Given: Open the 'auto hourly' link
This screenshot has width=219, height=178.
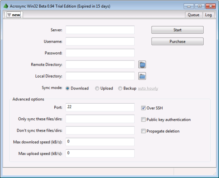Looking at the screenshot, I should (148, 89).
